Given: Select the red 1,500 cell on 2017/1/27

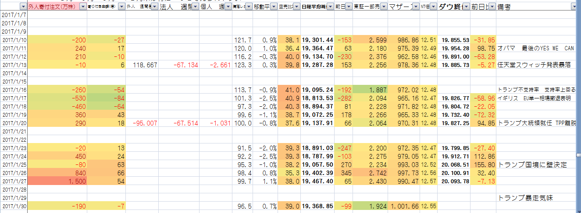Looking at the screenshot, I should point(57,181).
